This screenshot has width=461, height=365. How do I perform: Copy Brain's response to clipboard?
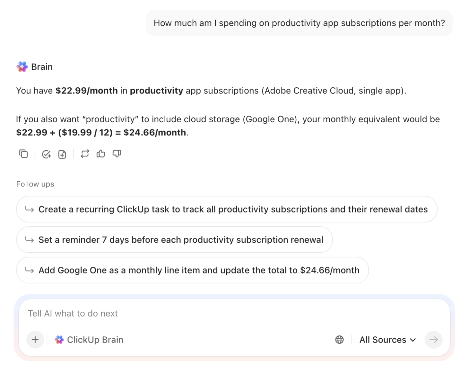point(23,154)
